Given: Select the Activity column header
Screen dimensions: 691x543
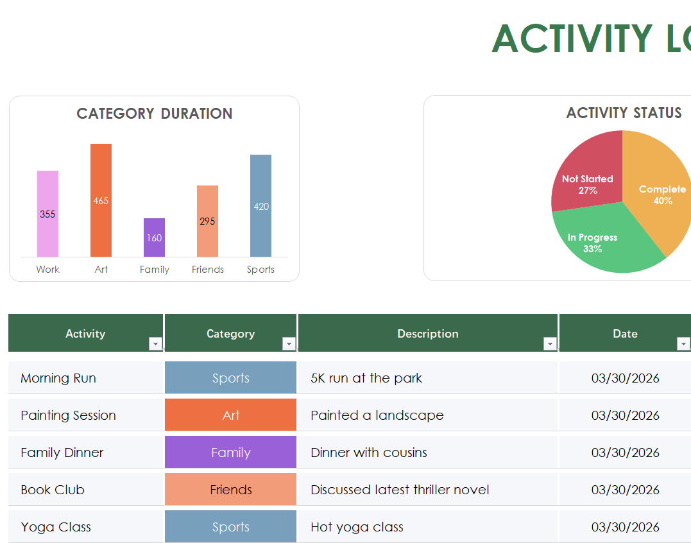Looking at the screenshot, I should (x=85, y=333).
